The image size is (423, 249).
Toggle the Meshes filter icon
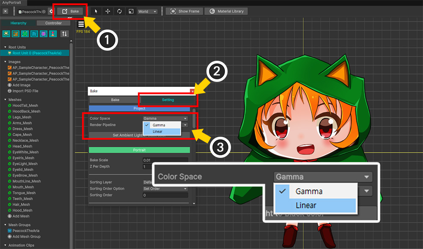click(x=25, y=34)
